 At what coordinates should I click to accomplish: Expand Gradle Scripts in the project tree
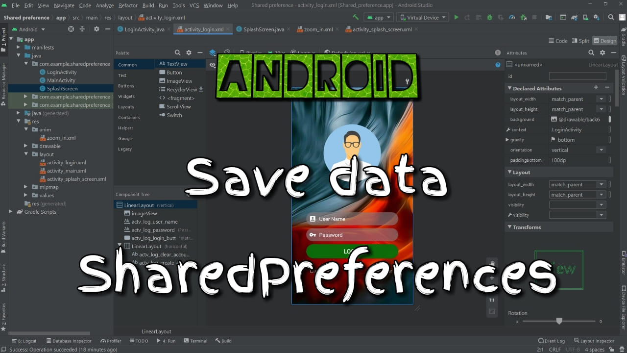10,212
